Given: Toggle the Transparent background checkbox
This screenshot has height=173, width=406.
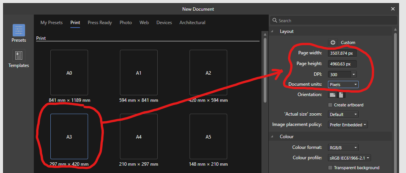Looking at the screenshot, I should (x=330, y=168).
